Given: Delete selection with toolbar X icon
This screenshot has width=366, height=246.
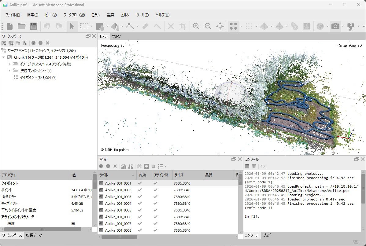Looking at the screenshot, I should click(171, 26).
